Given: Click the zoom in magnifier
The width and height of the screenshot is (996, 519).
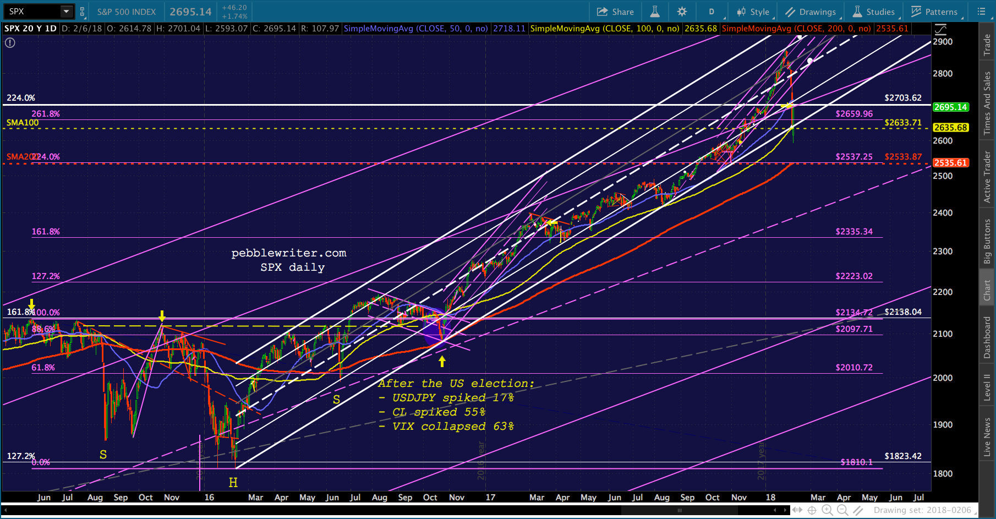Looking at the screenshot, I should [827, 510].
